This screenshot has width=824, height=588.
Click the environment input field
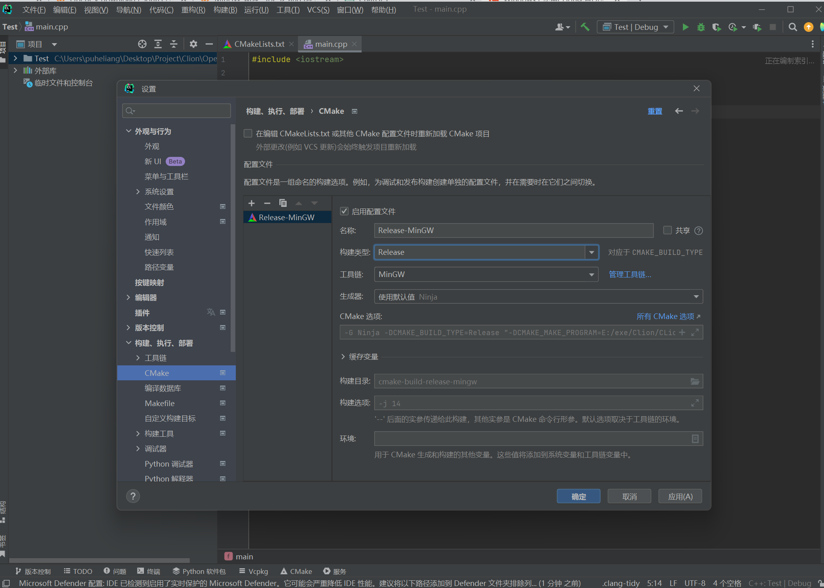coord(539,439)
